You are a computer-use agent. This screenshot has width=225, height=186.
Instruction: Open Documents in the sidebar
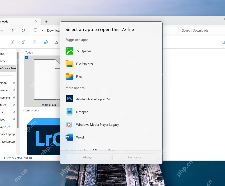[x=5, y=98]
